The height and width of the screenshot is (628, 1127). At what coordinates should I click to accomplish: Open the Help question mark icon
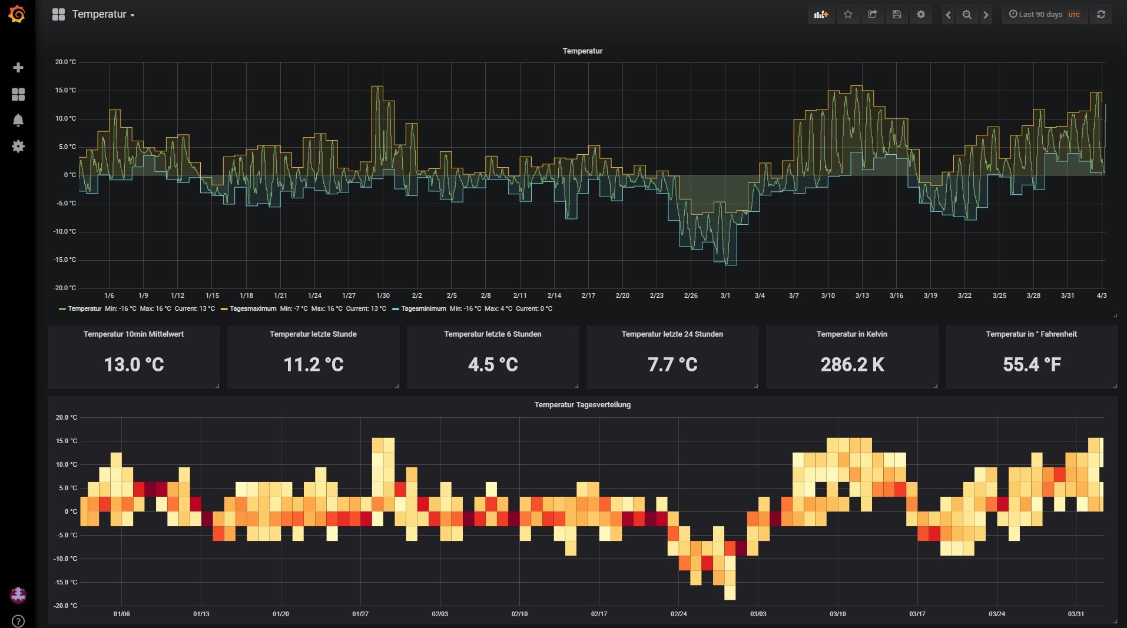point(18,620)
